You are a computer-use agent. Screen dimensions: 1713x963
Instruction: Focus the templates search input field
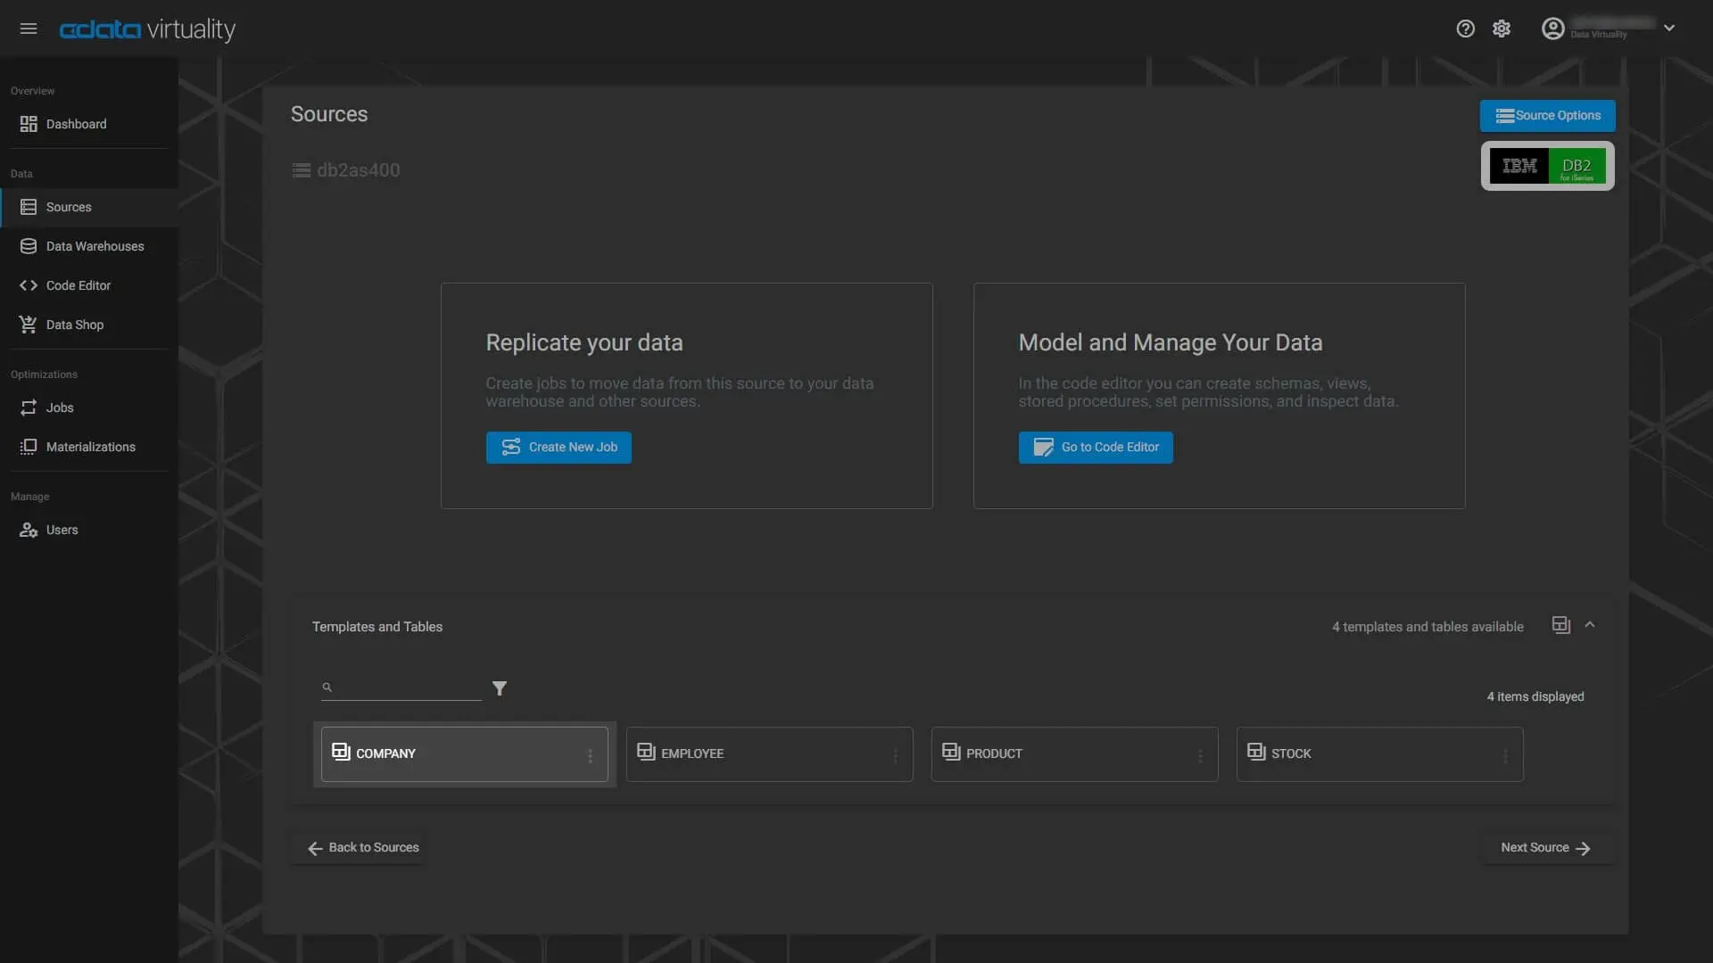coord(408,687)
